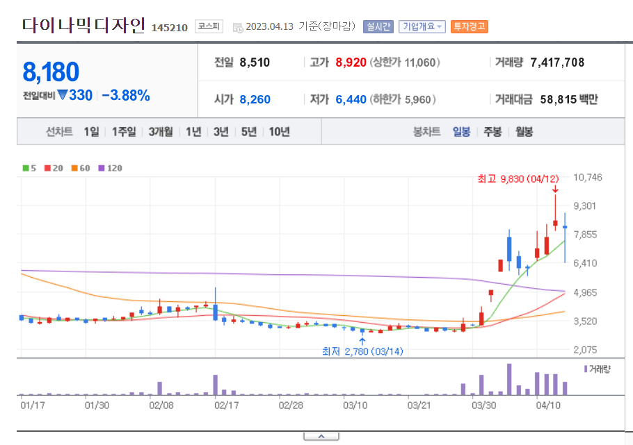Open the 기업개요 dropdown

(x=422, y=26)
